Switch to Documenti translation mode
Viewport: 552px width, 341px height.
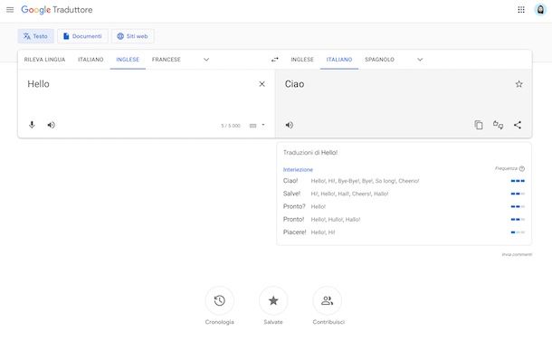click(82, 36)
